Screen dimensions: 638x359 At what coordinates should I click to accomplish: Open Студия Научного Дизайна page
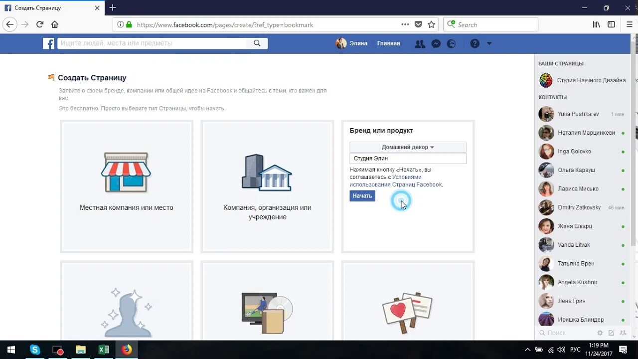(582, 80)
